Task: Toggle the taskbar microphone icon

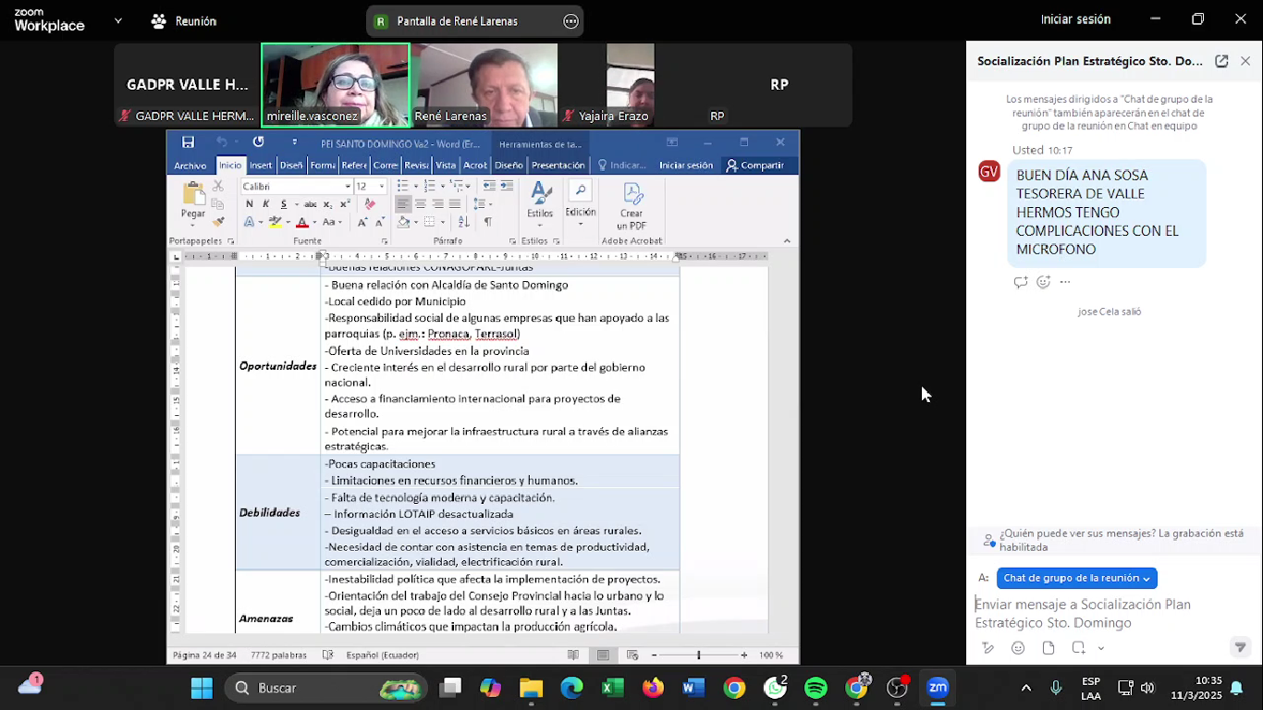Action: pyautogui.click(x=1056, y=688)
